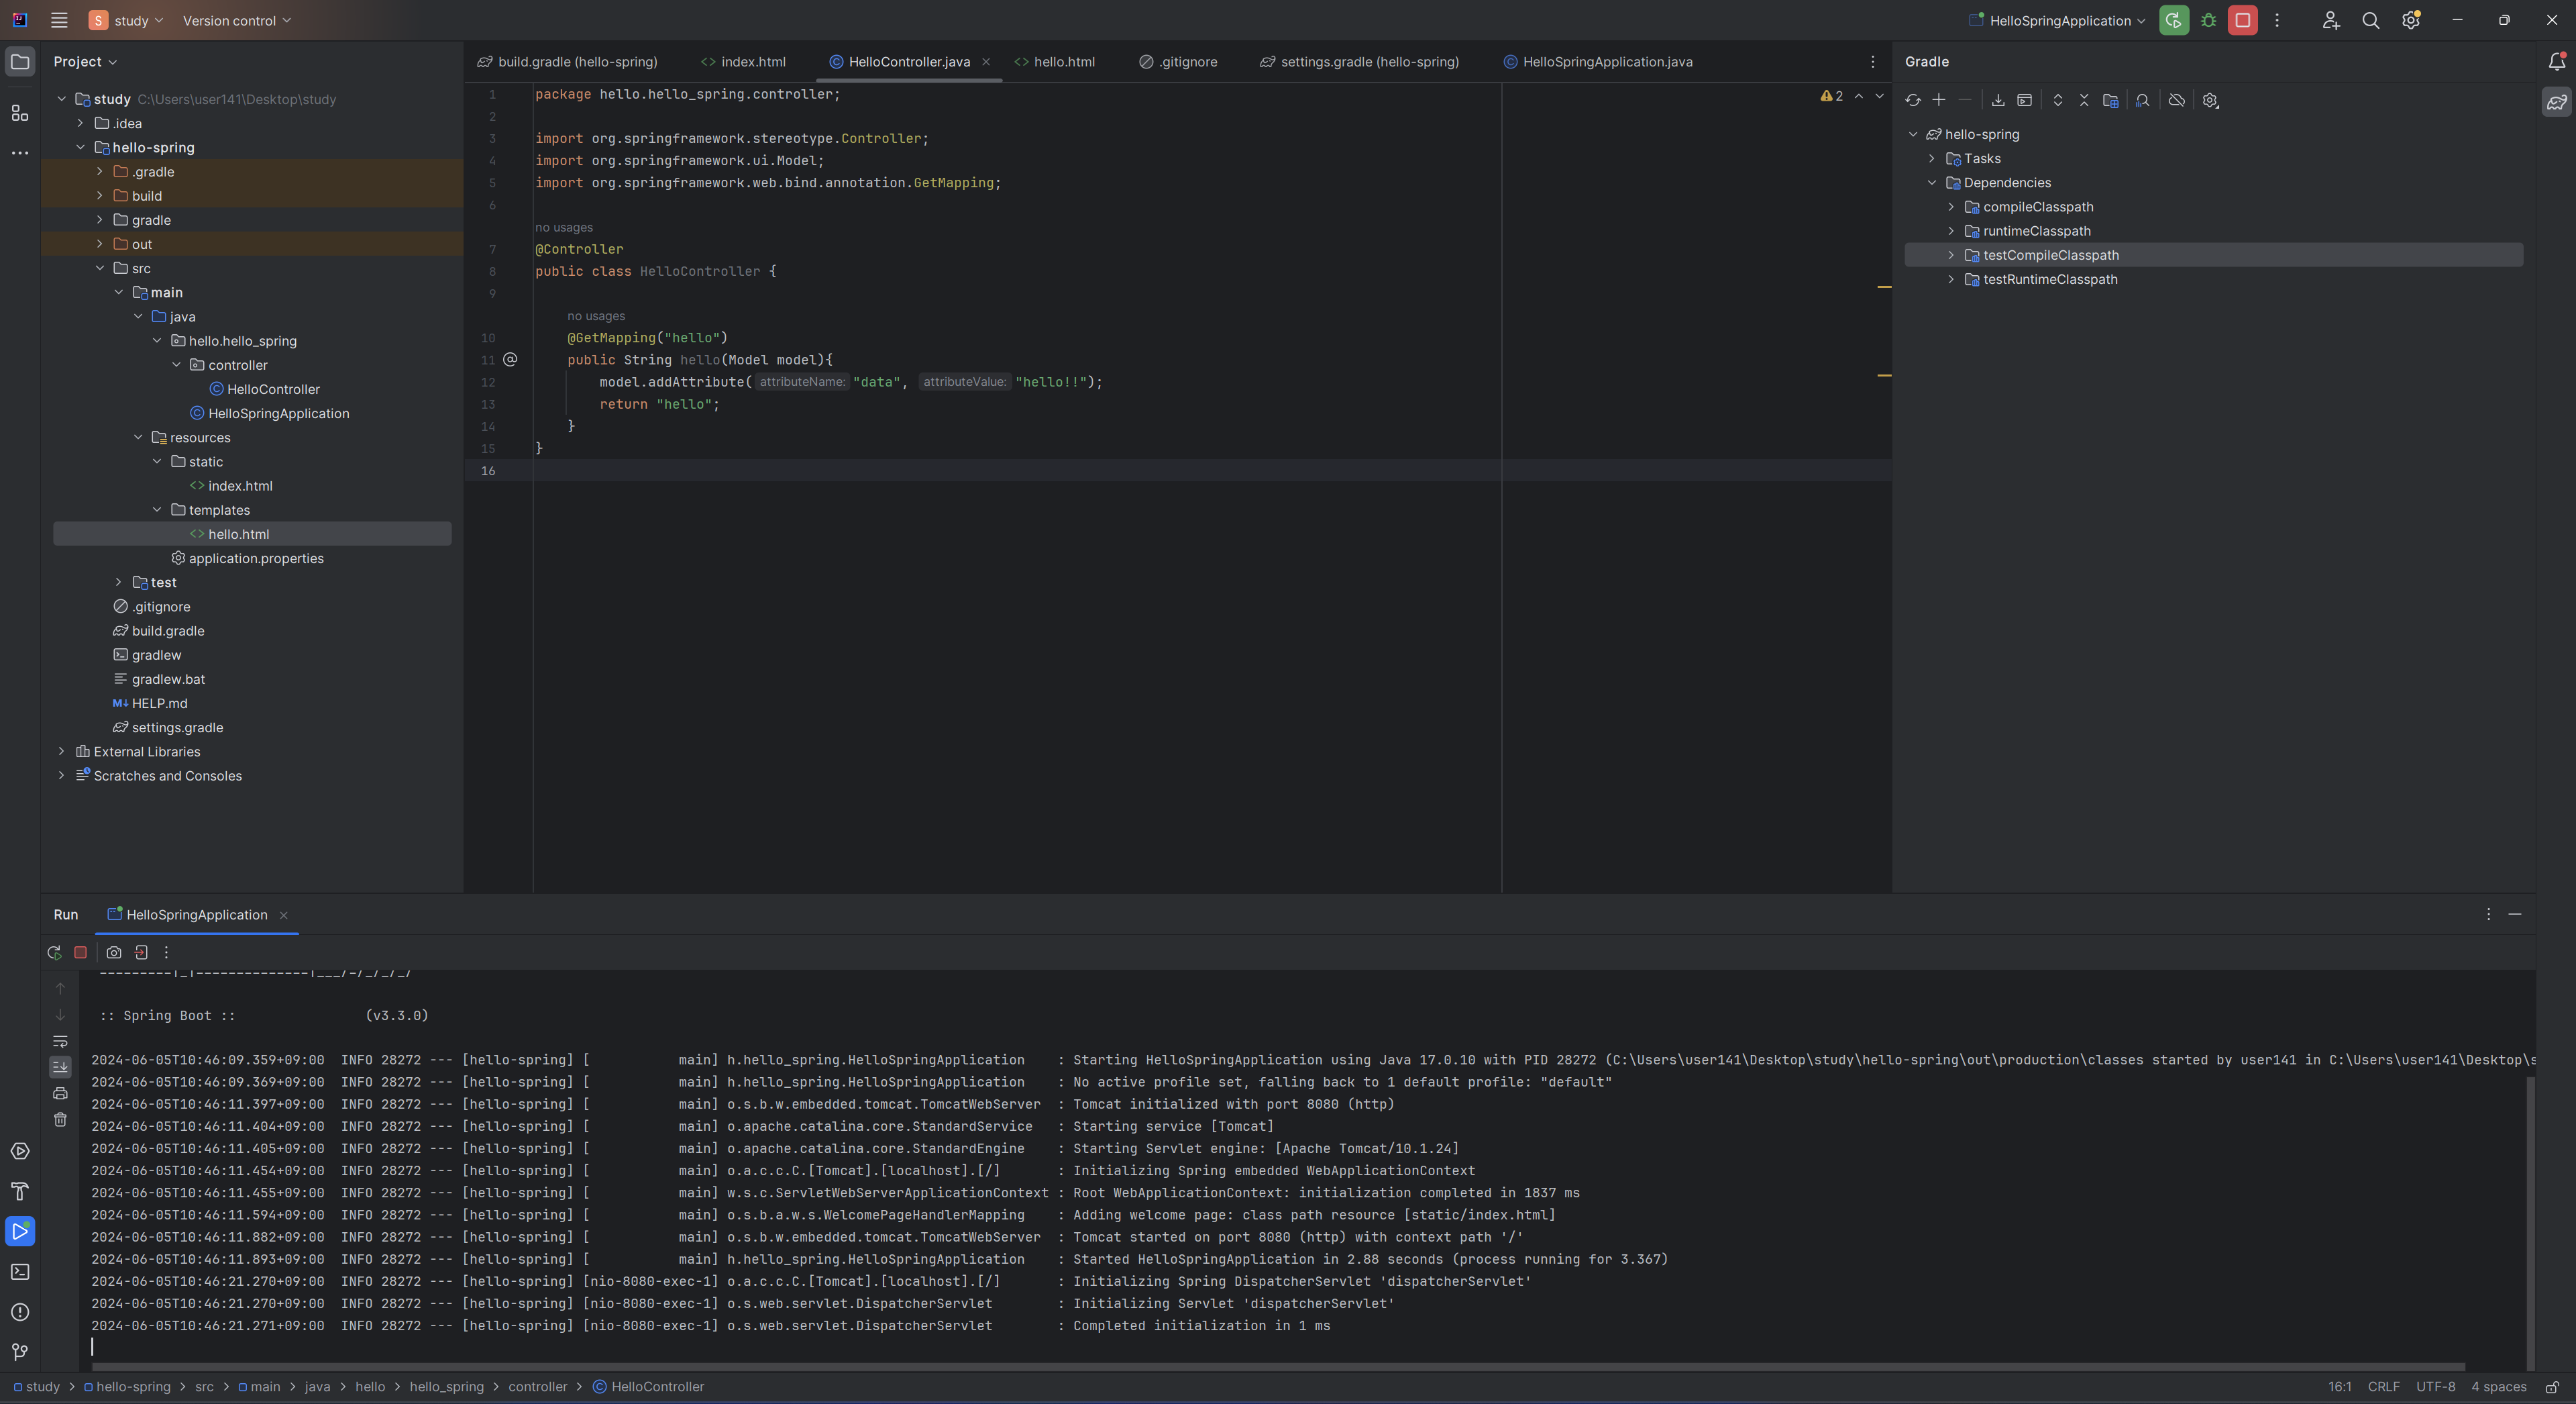Screen dimensions: 2576x1404
Task: Open the Terminal tool window
Action: pos(20,1272)
